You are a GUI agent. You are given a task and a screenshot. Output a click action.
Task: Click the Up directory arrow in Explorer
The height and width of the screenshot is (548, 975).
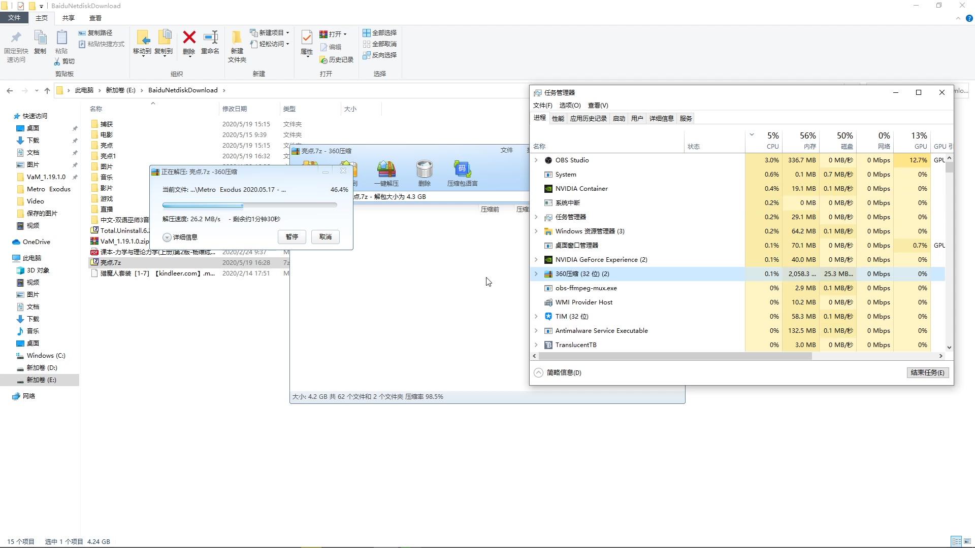click(47, 91)
